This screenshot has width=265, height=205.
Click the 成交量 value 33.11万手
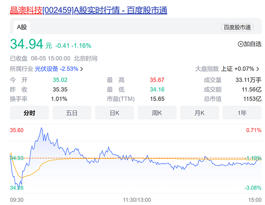248,80
